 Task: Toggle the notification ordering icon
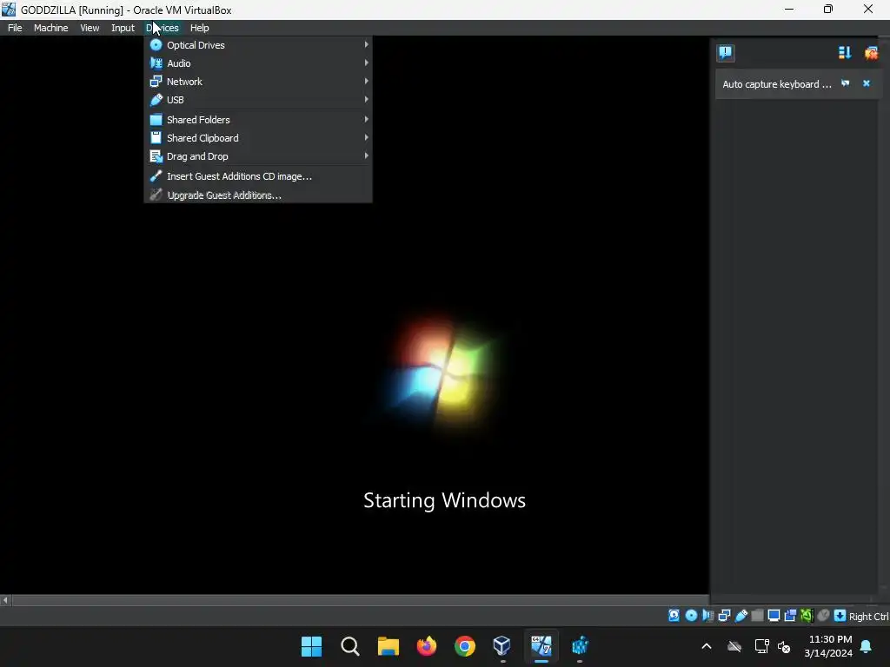coord(845,53)
